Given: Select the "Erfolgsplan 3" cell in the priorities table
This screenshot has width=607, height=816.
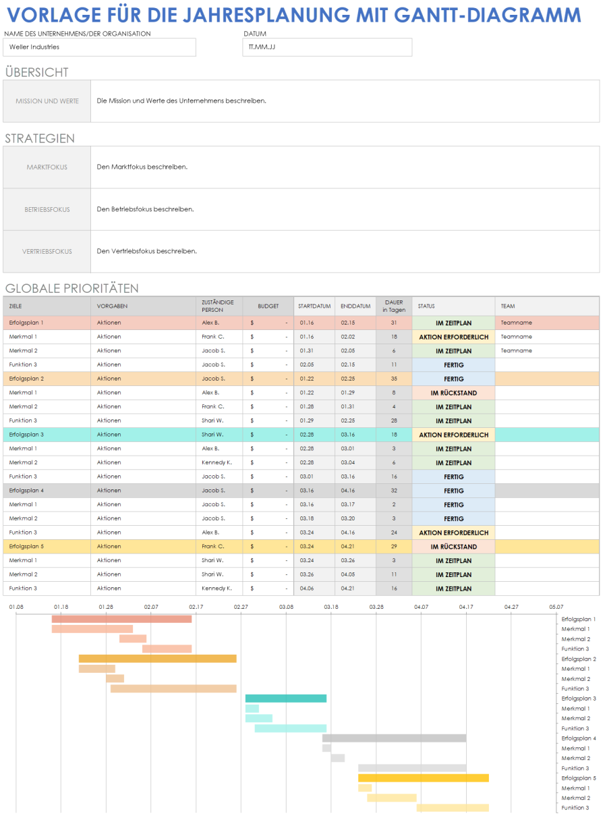Looking at the screenshot, I should (47, 435).
